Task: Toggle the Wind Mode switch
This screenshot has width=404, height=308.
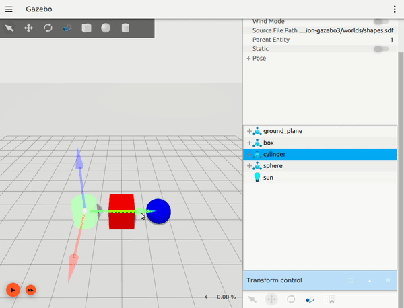Action: pos(382,21)
